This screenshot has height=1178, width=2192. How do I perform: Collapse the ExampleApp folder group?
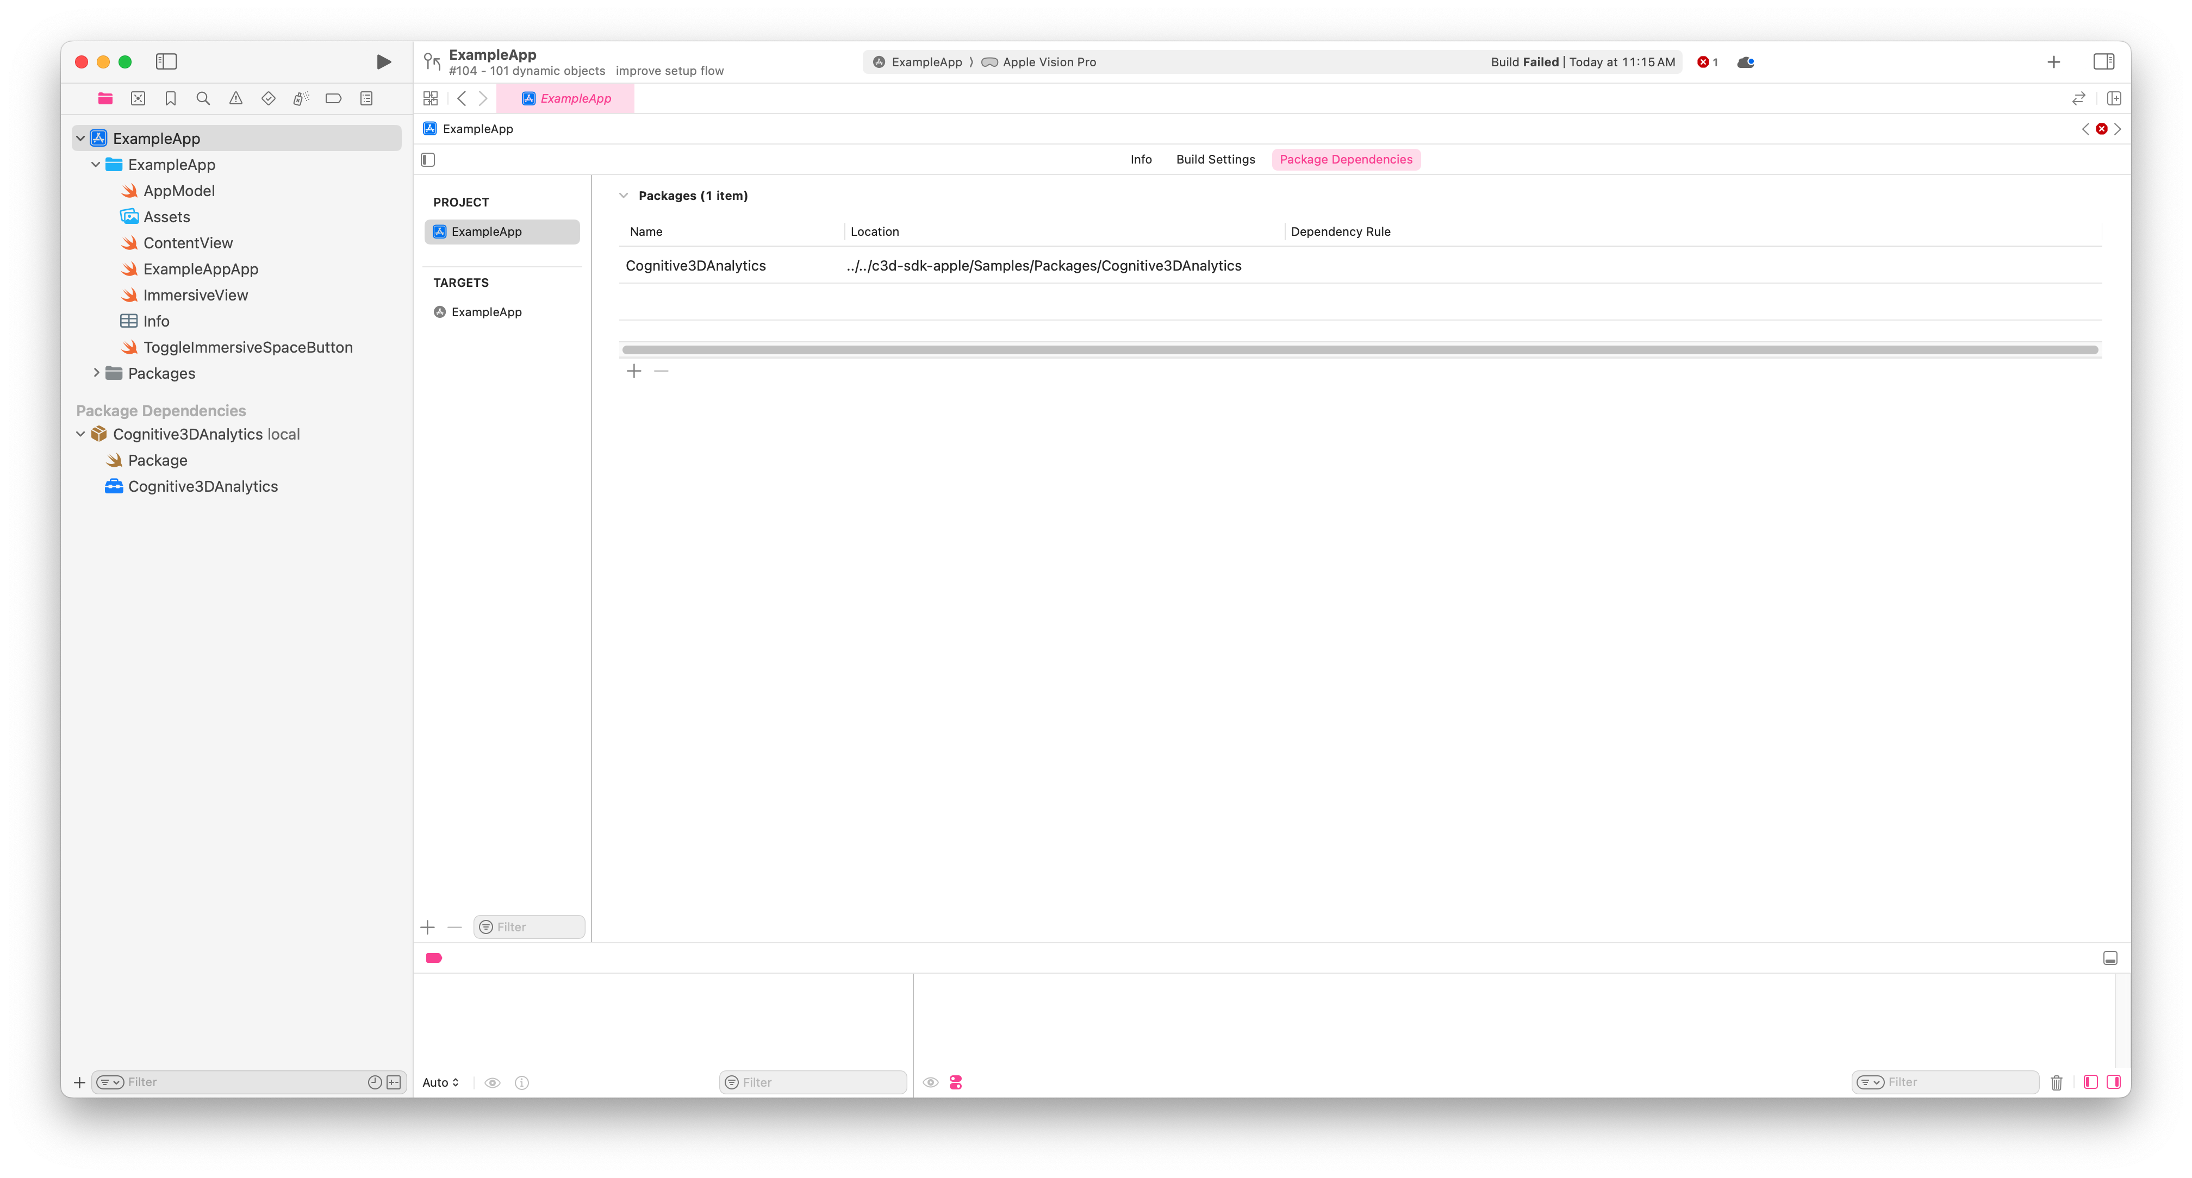click(95, 164)
